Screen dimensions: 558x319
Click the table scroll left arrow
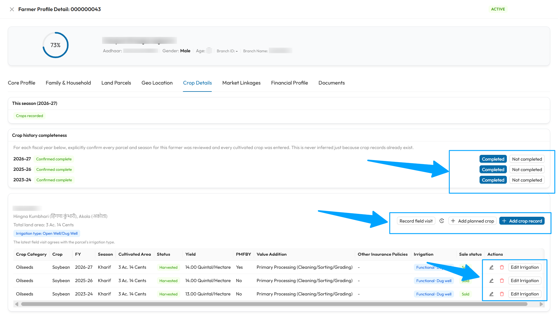tap(17, 304)
